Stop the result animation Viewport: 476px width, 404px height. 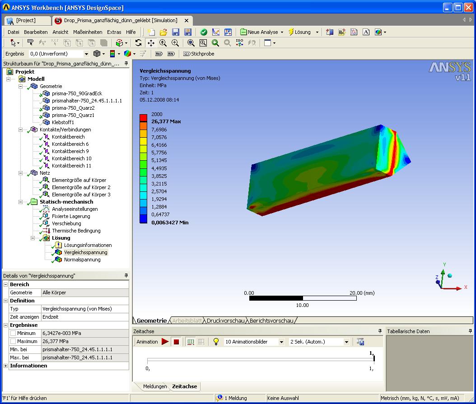tap(177, 342)
